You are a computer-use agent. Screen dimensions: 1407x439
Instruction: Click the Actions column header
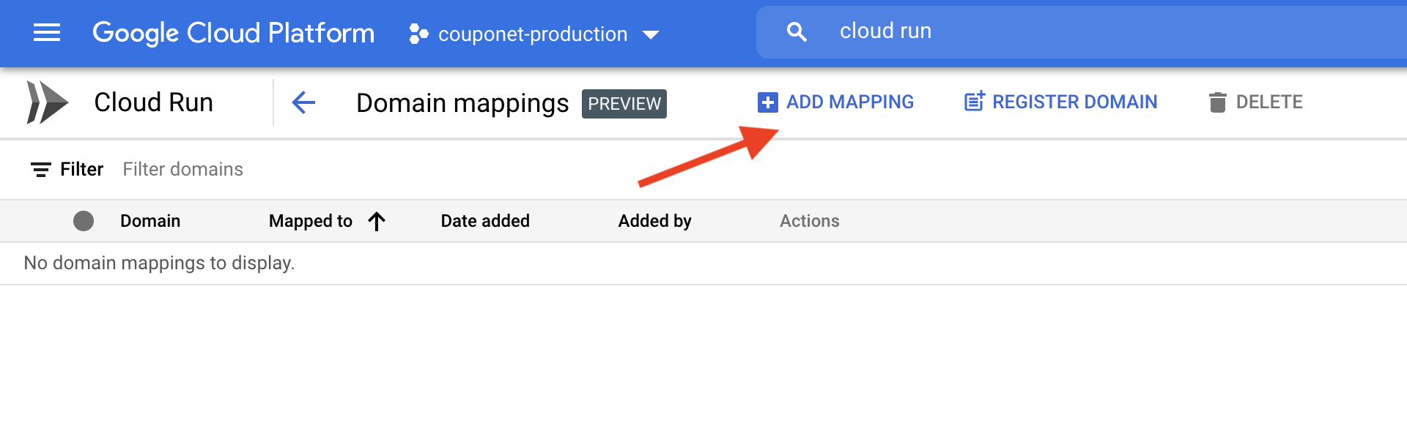tap(810, 221)
